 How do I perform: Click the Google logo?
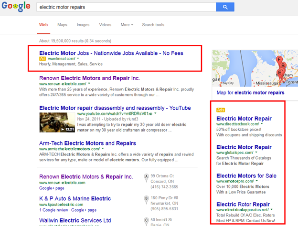point(16,7)
